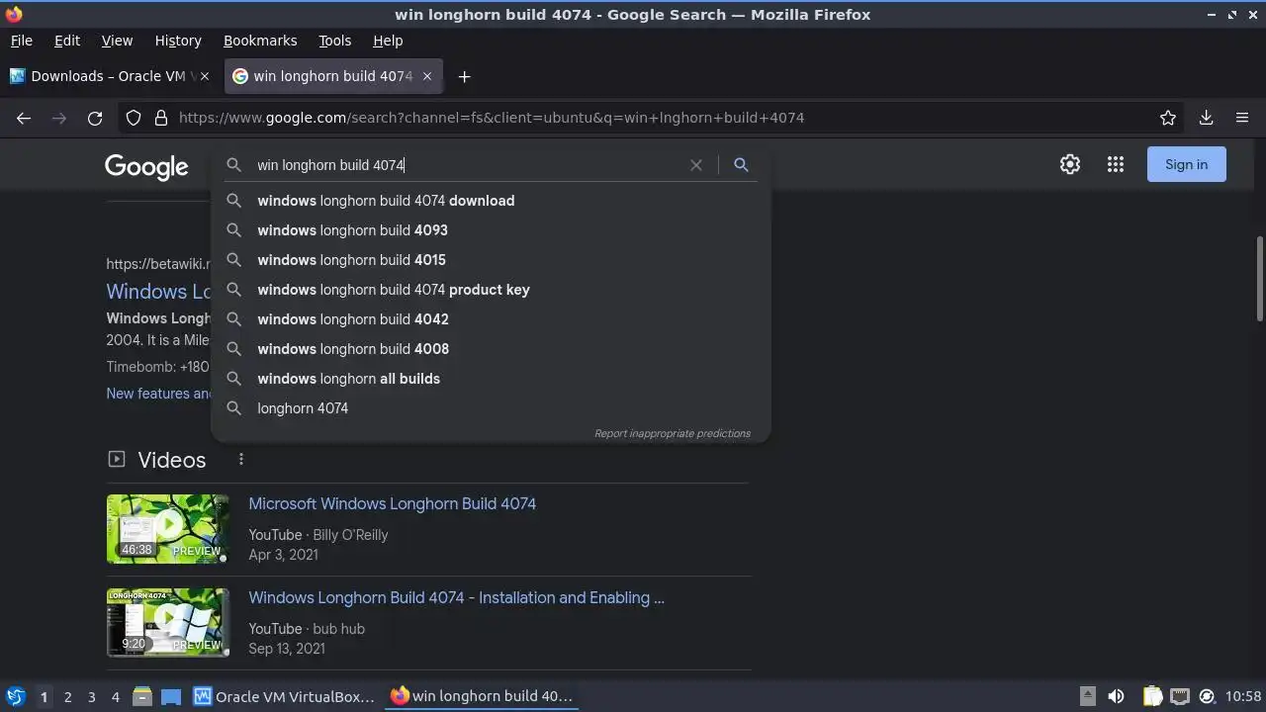Open the tray icon beside the clock
This screenshot has height=712, width=1266.
pyautogui.click(x=1207, y=696)
